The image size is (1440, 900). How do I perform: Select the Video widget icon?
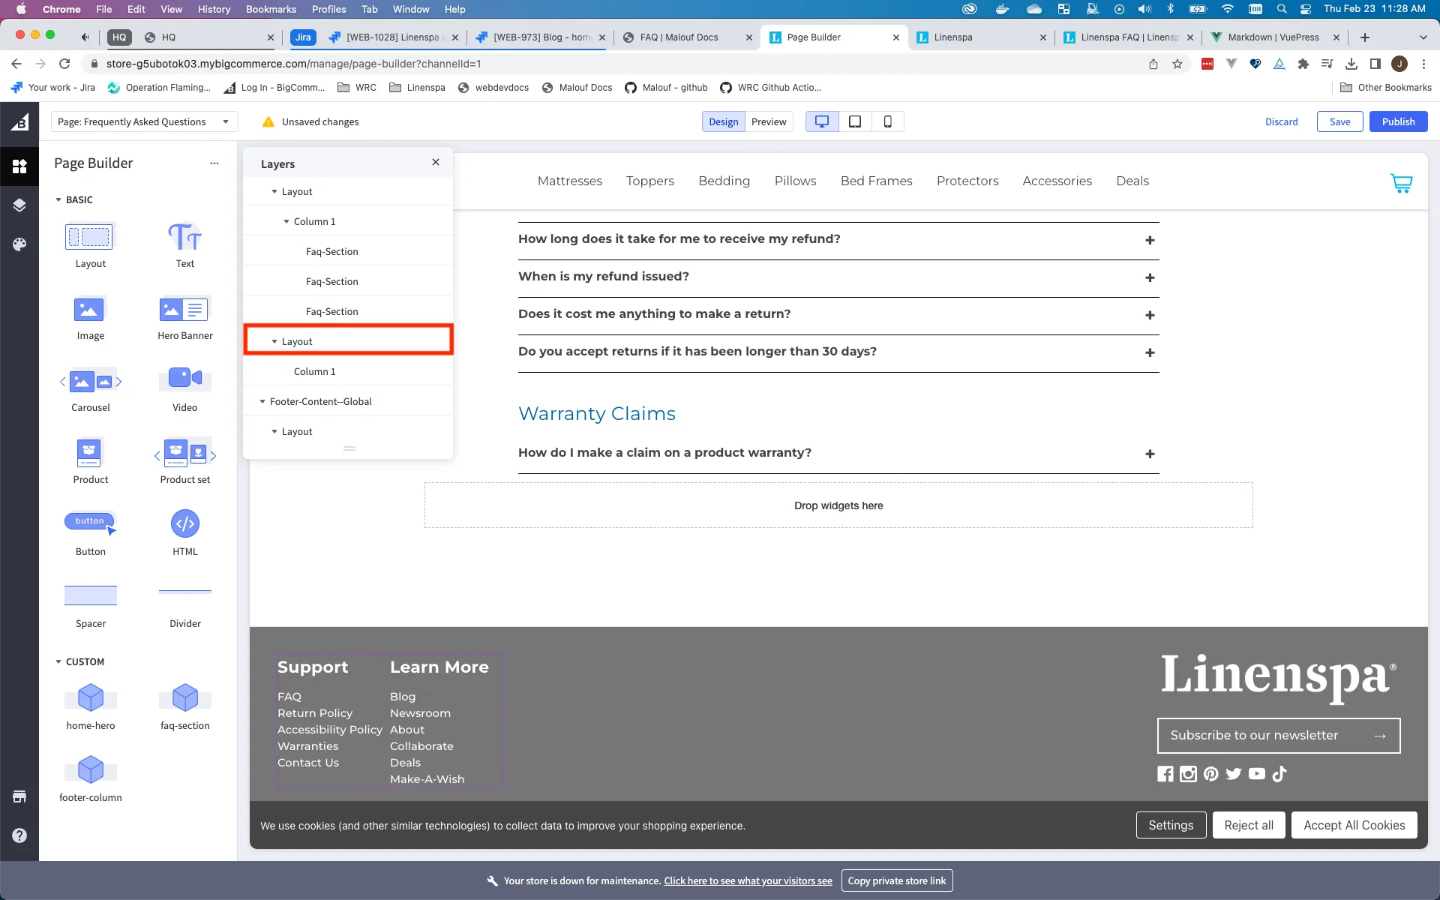184,379
